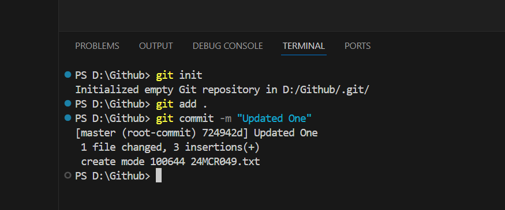Click the "Updated One" quoted commit message
The image size is (505, 210).
coord(274,119)
